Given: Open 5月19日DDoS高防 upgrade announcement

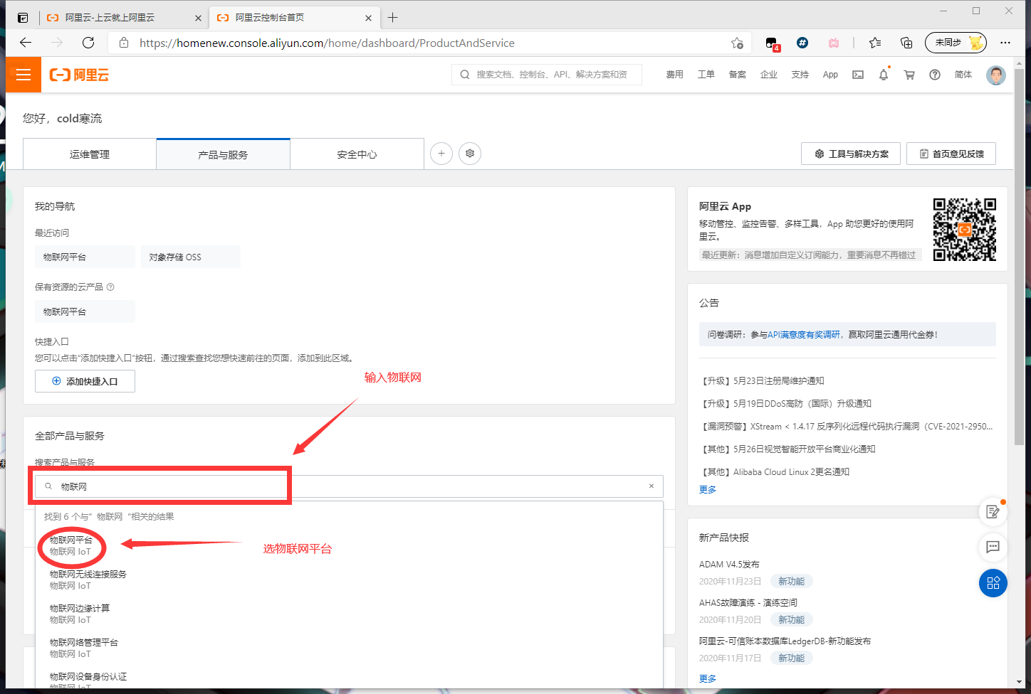Looking at the screenshot, I should 786,403.
